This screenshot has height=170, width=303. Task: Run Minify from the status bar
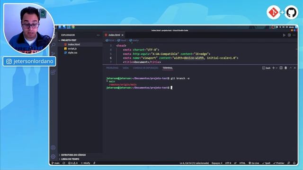pos(85,163)
